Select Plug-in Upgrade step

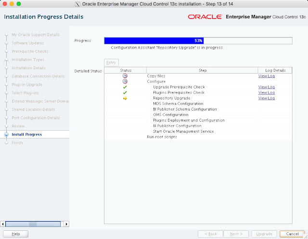click(x=27, y=85)
